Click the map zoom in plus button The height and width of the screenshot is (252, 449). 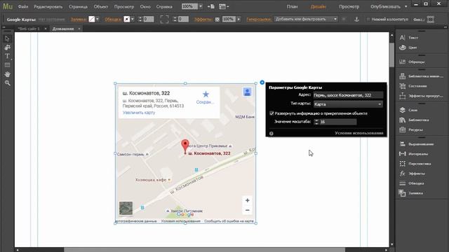tap(248, 200)
